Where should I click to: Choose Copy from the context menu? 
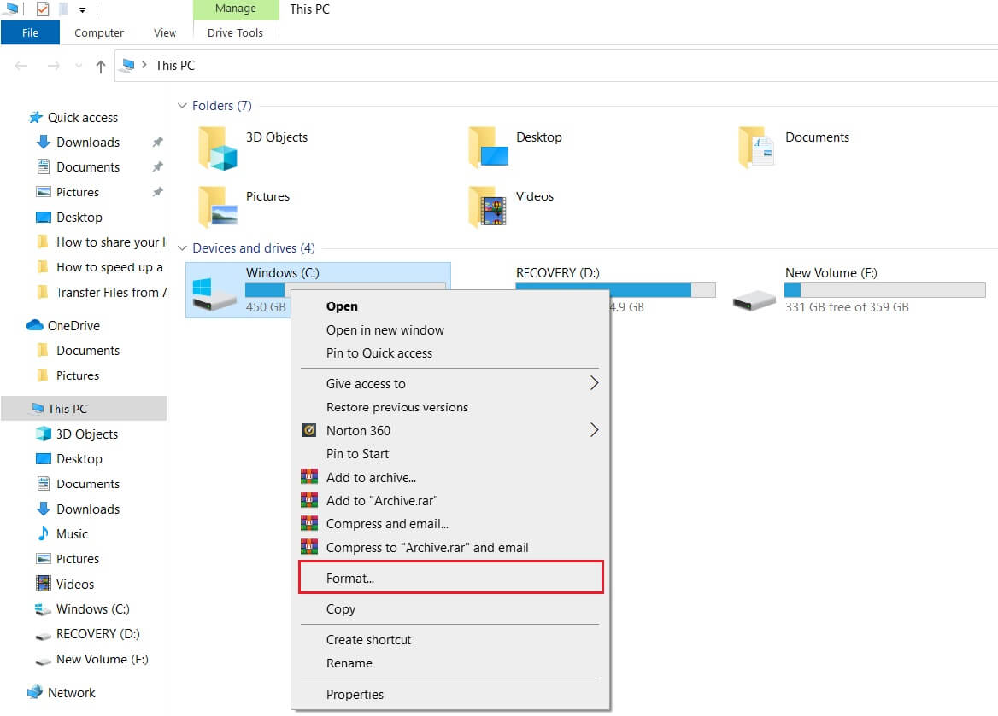click(x=450, y=609)
